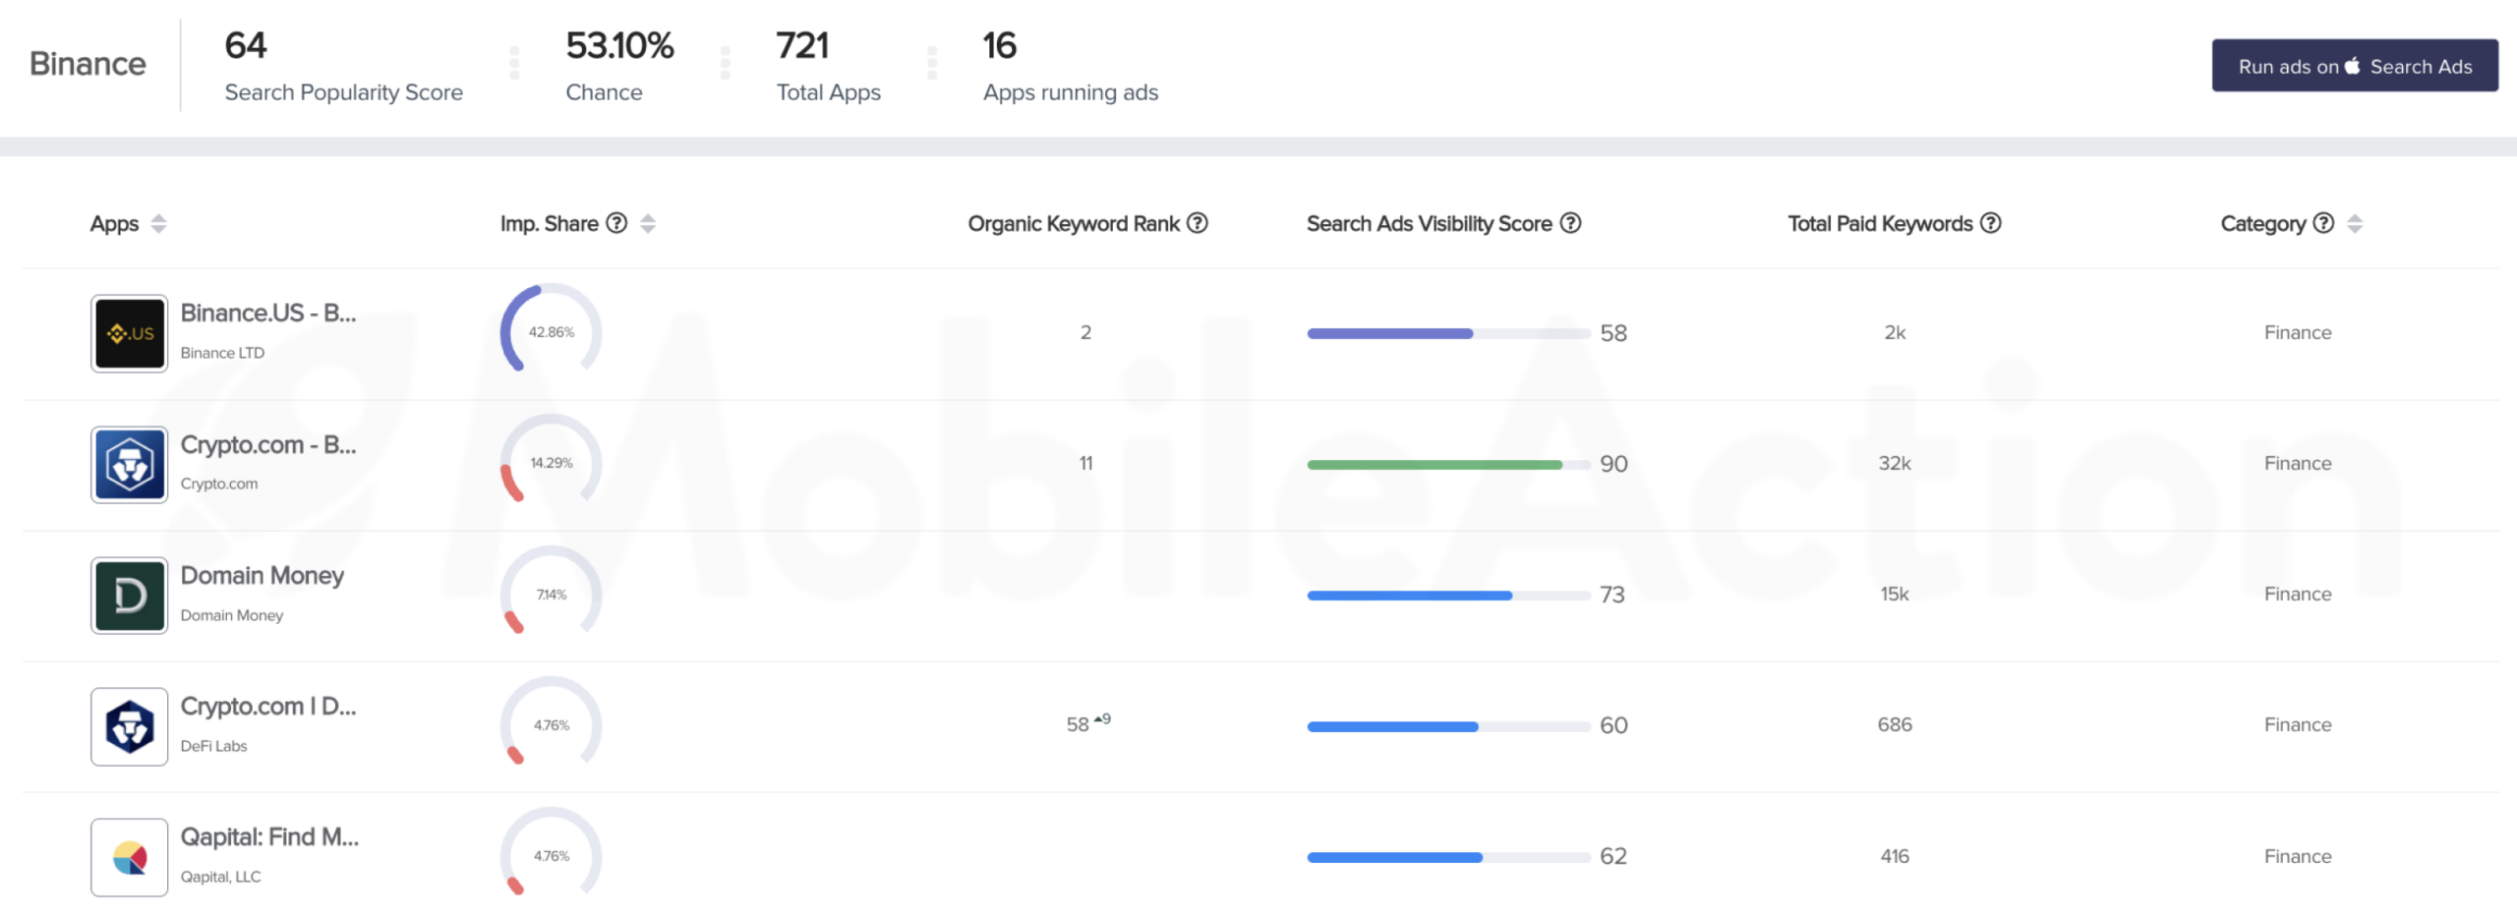
Task: Click the Crypto.com developer name
Action: pyautogui.click(x=219, y=484)
